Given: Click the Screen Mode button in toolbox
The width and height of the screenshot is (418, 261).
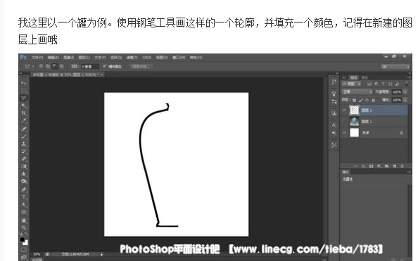Looking at the screenshot, I should (24, 257).
